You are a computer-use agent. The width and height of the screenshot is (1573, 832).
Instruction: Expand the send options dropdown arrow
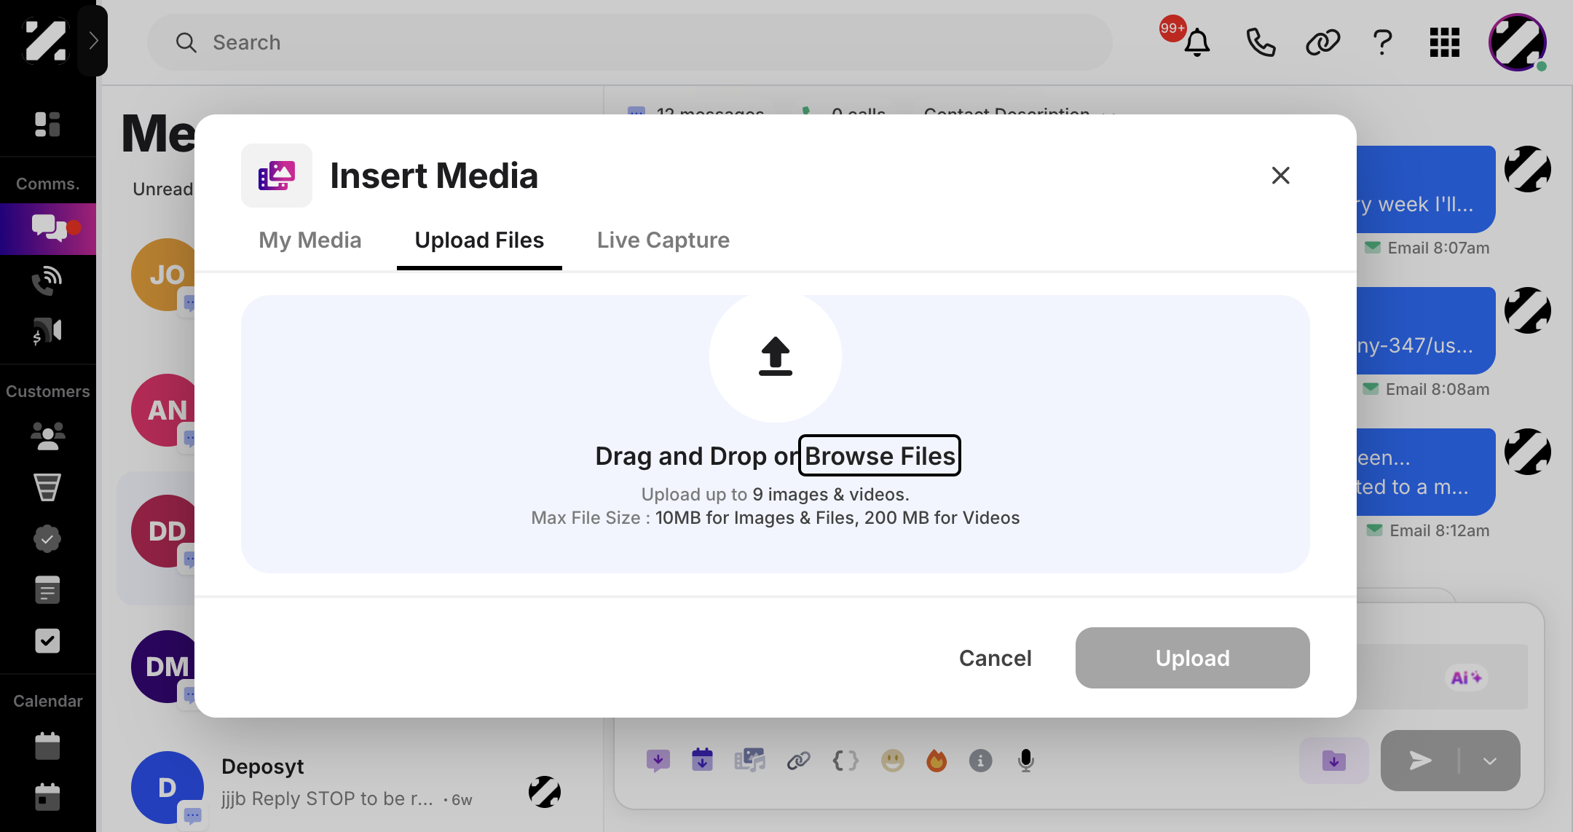(1490, 761)
